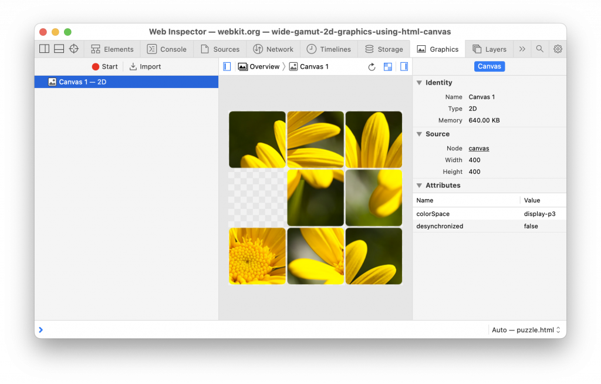Show more tabs via double-chevron
The width and height of the screenshot is (601, 384).
click(522, 49)
